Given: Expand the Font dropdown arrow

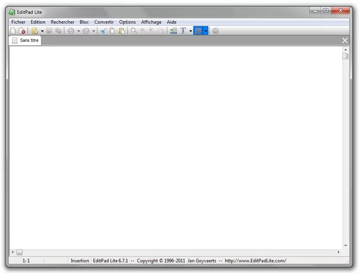Looking at the screenshot, I should coord(190,31).
